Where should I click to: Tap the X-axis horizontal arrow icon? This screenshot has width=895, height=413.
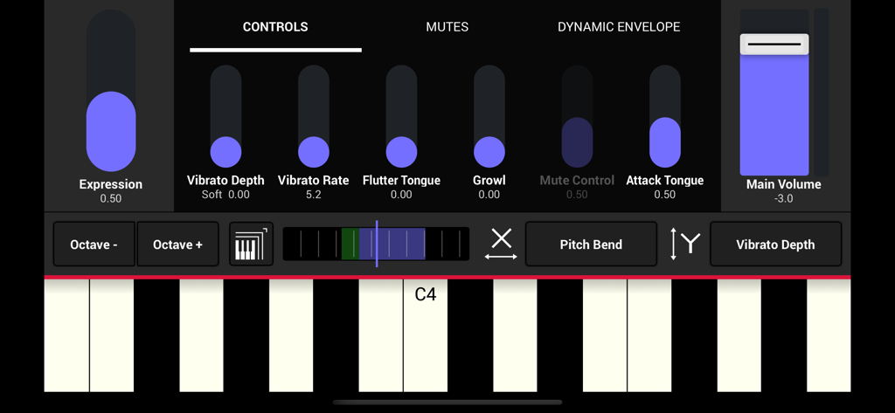point(501,244)
